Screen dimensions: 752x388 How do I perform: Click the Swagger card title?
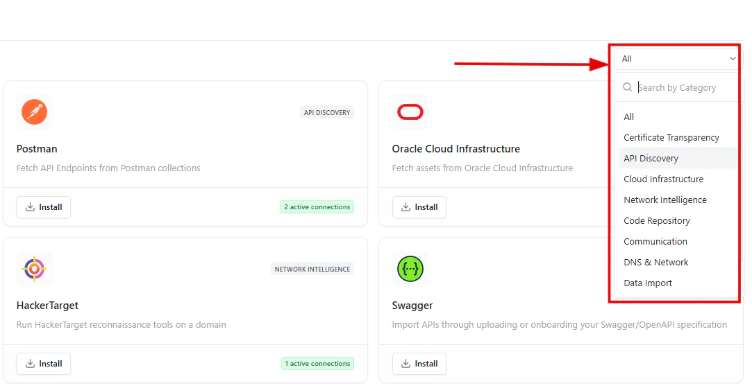[x=412, y=306]
